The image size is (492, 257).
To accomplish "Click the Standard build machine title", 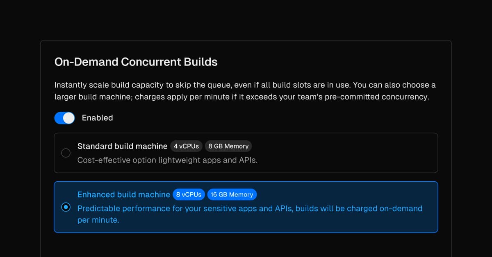I will (x=122, y=146).
